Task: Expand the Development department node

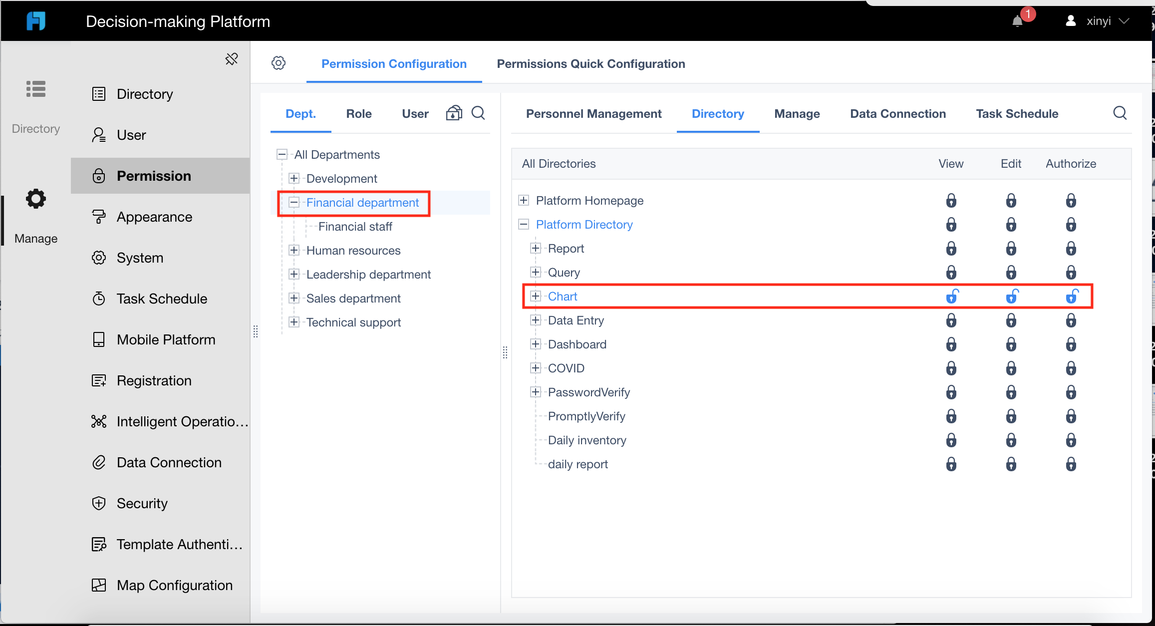Action: tap(294, 178)
